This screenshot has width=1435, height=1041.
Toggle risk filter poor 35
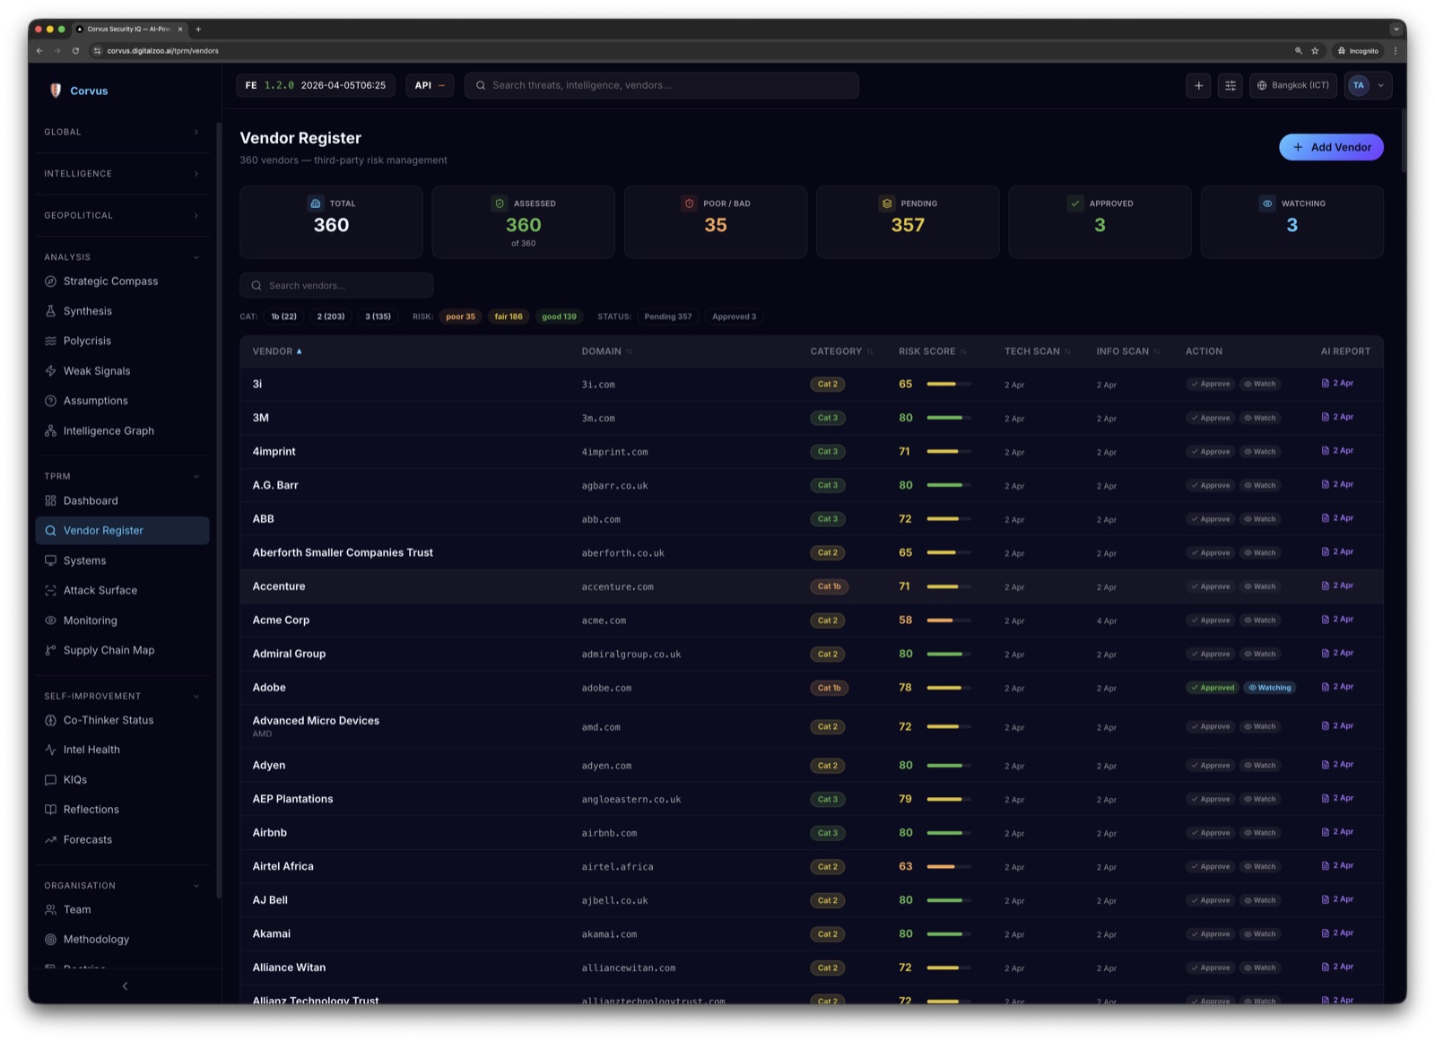(460, 317)
